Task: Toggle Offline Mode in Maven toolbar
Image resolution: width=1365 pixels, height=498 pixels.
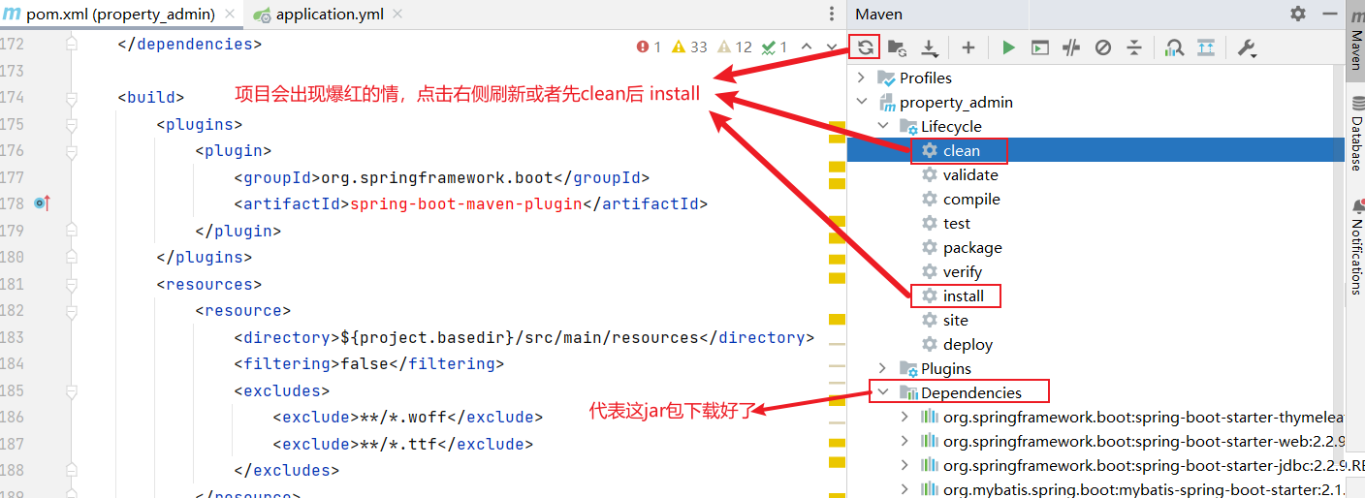Action: (1071, 47)
